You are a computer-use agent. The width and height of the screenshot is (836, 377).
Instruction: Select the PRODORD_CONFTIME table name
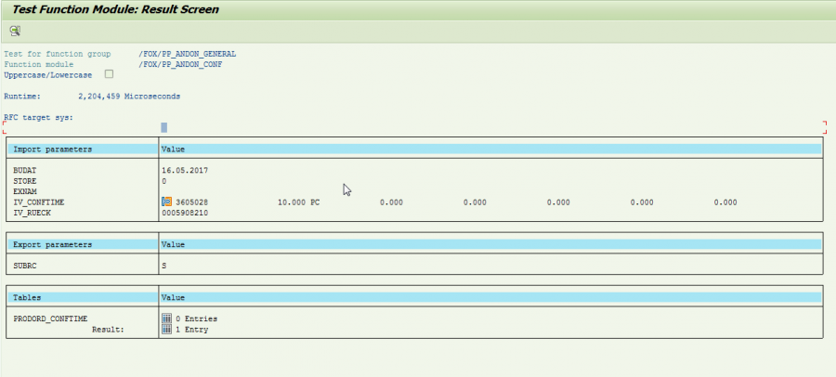tap(48, 318)
